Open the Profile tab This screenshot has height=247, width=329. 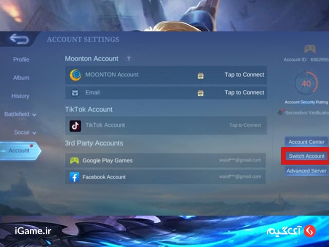(21, 60)
